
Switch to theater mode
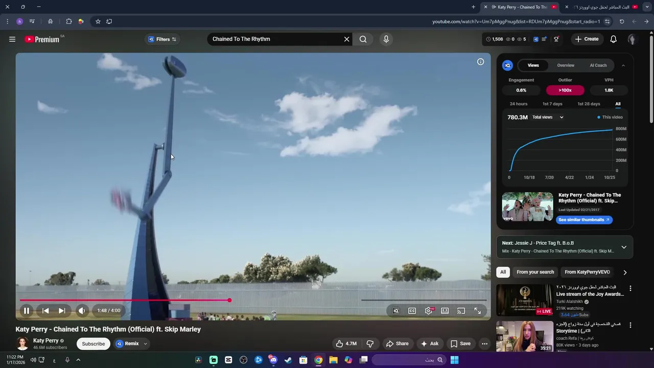click(x=445, y=311)
